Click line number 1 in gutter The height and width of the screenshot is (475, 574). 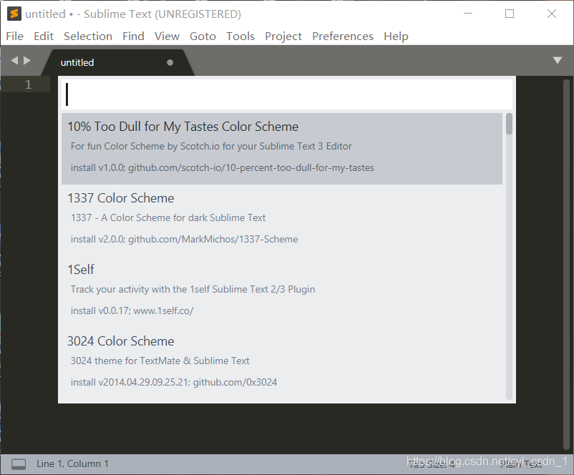(28, 84)
